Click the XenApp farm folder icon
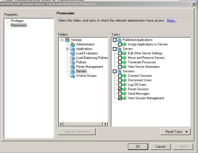This screenshot has width=198, height=153. (67, 40)
